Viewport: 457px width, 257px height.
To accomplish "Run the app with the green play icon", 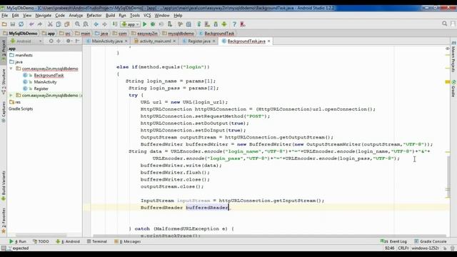I will (x=144, y=24).
